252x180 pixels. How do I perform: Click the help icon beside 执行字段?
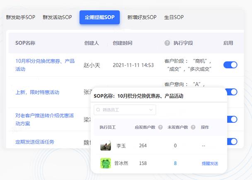(167, 43)
